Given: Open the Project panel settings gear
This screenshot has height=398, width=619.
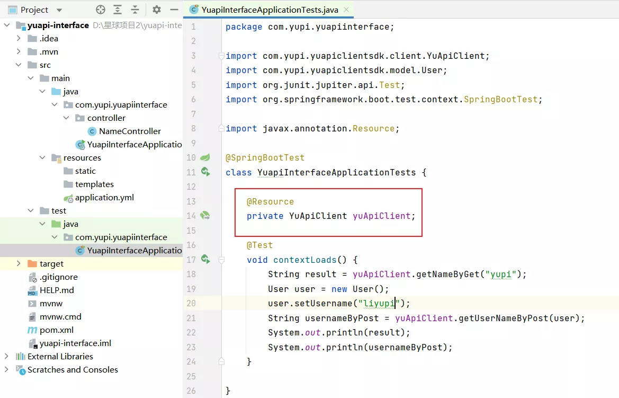Looking at the screenshot, I should 157,10.
